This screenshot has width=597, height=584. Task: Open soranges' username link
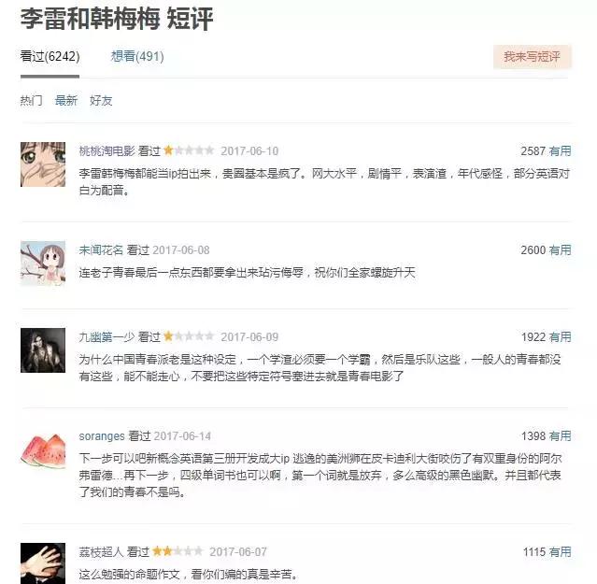pyautogui.click(x=102, y=436)
